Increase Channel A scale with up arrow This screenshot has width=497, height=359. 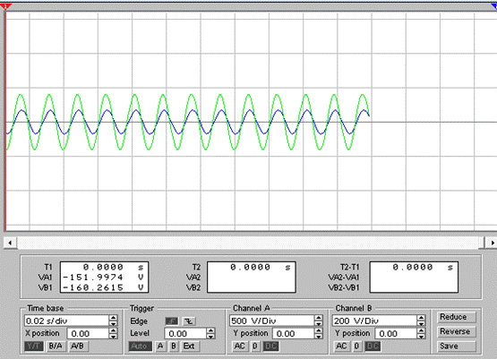[319, 318]
